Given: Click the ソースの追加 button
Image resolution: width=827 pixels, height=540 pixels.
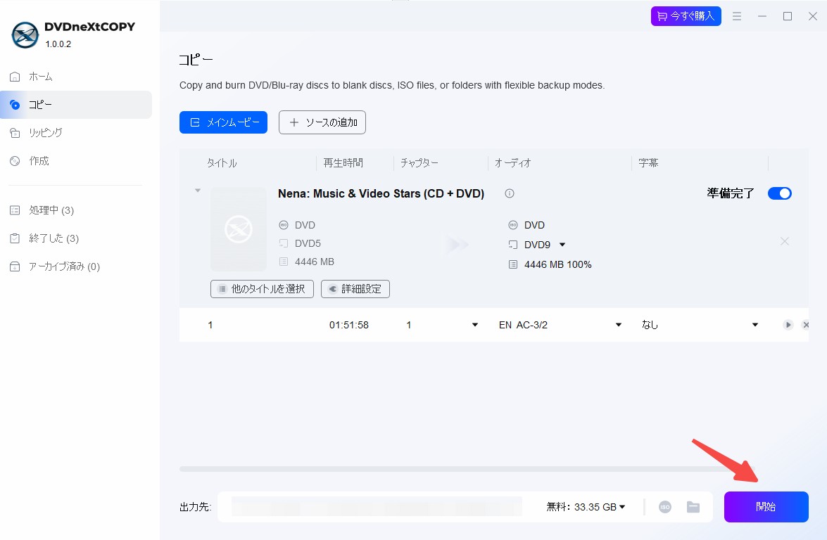Looking at the screenshot, I should tap(322, 122).
